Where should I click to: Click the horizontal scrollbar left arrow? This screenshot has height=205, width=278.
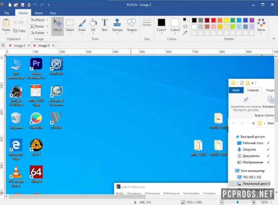click(7, 197)
